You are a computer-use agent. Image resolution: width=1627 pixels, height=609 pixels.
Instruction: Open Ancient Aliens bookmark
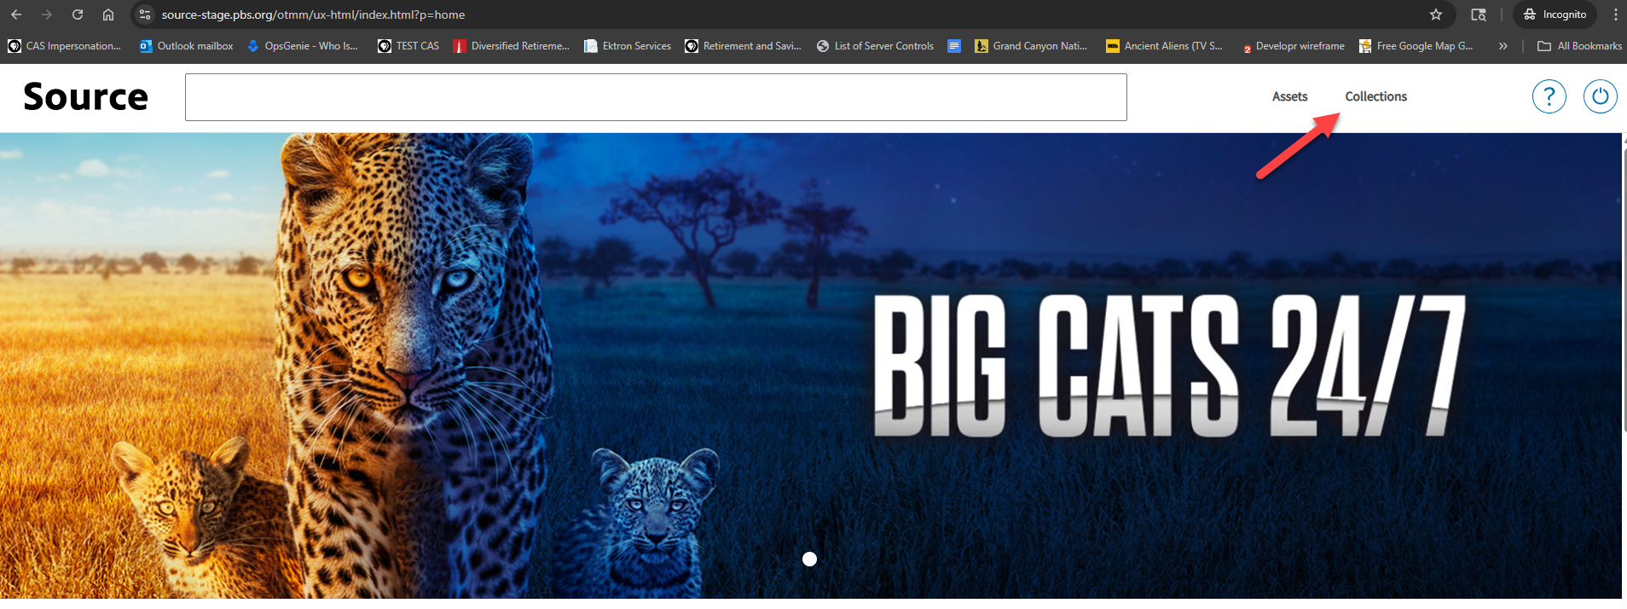point(1164,46)
